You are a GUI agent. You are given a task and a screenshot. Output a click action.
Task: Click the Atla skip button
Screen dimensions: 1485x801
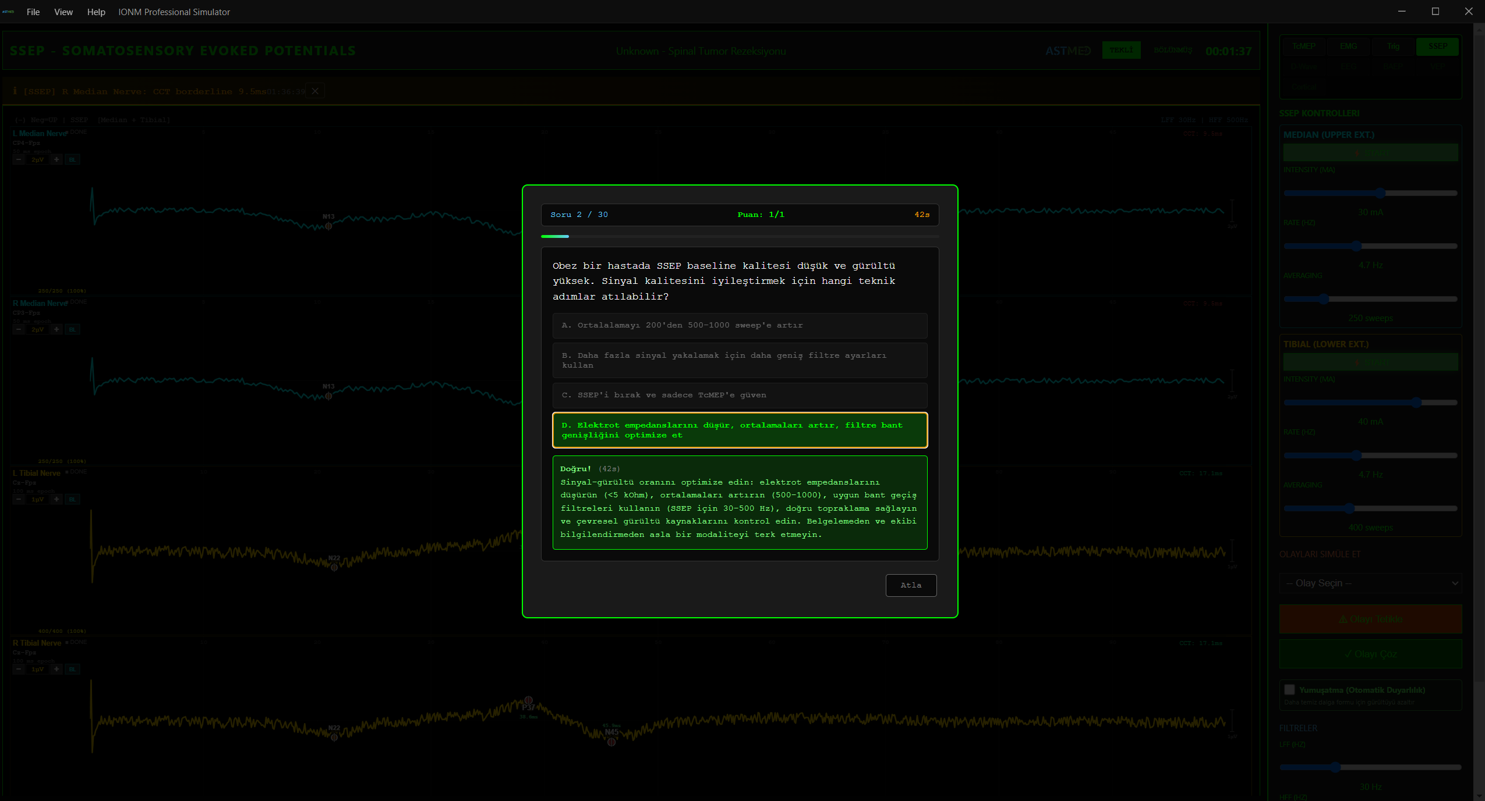click(x=911, y=585)
